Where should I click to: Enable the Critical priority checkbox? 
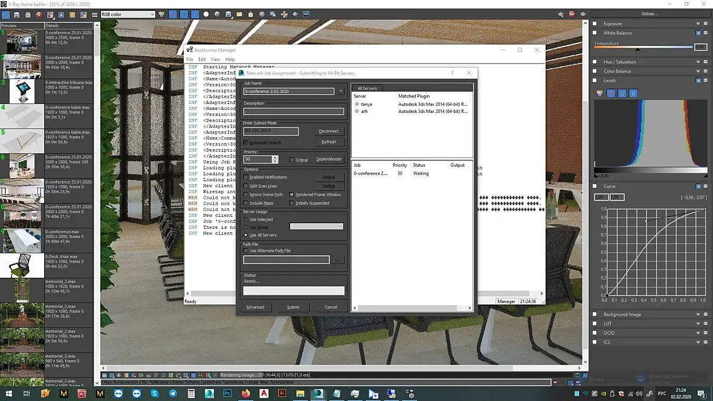(x=292, y=160)
